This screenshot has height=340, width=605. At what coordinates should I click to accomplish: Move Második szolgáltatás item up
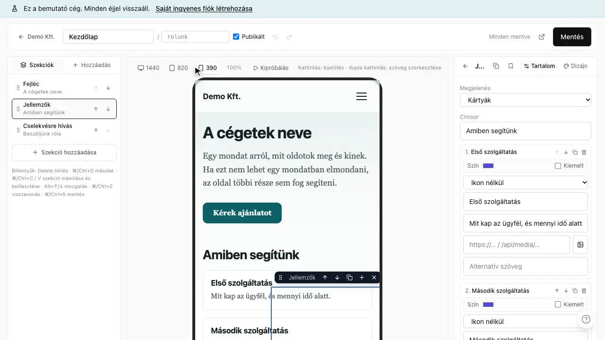click(557, 291)
